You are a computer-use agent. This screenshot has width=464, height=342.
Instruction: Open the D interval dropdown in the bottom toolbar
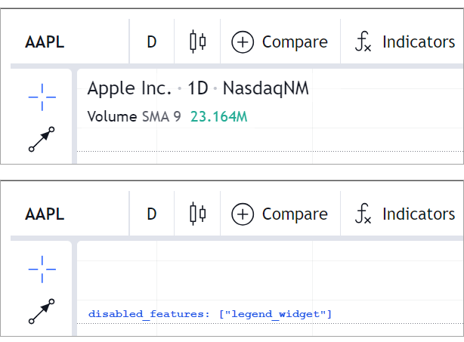coord(151,214)
